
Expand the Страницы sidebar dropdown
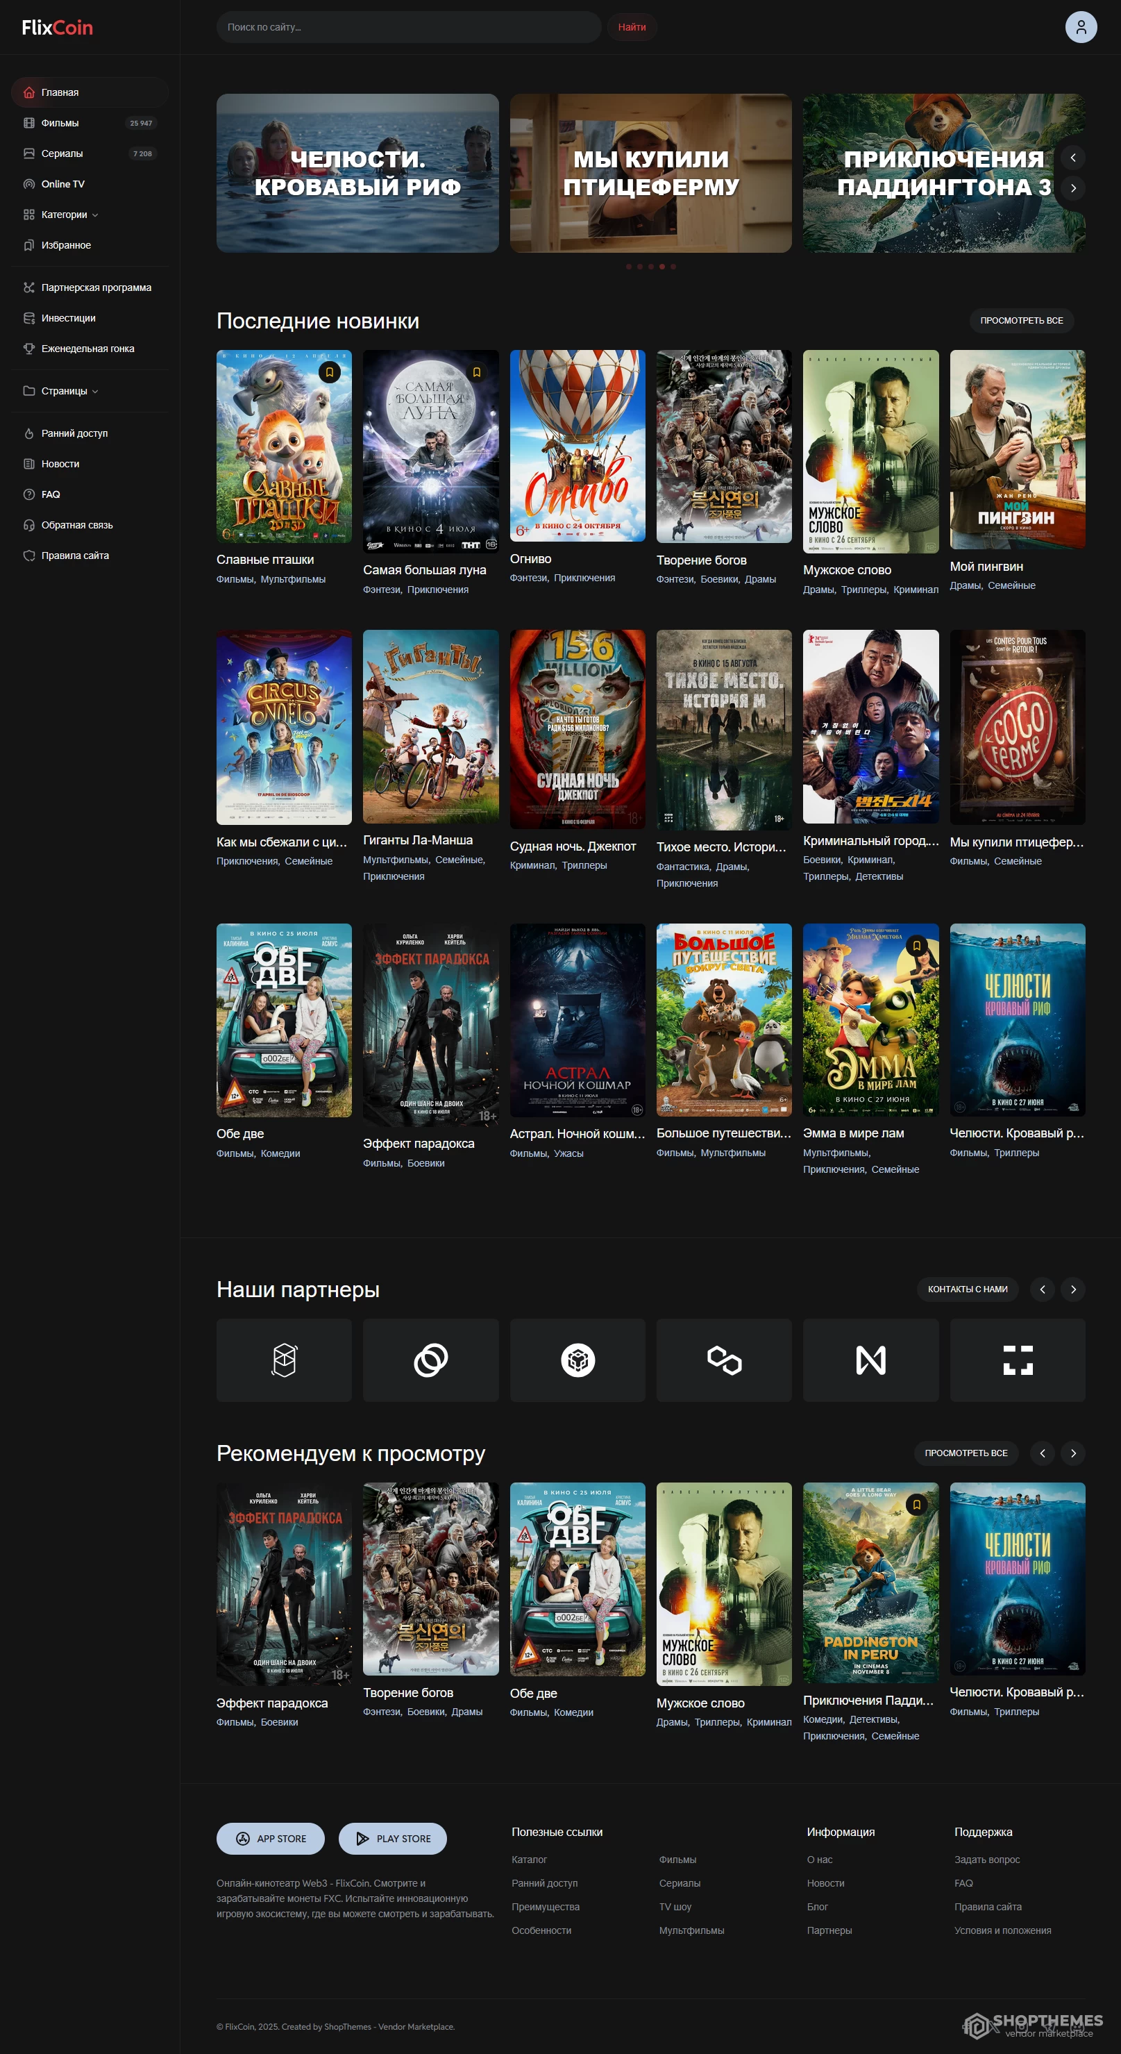69,391
